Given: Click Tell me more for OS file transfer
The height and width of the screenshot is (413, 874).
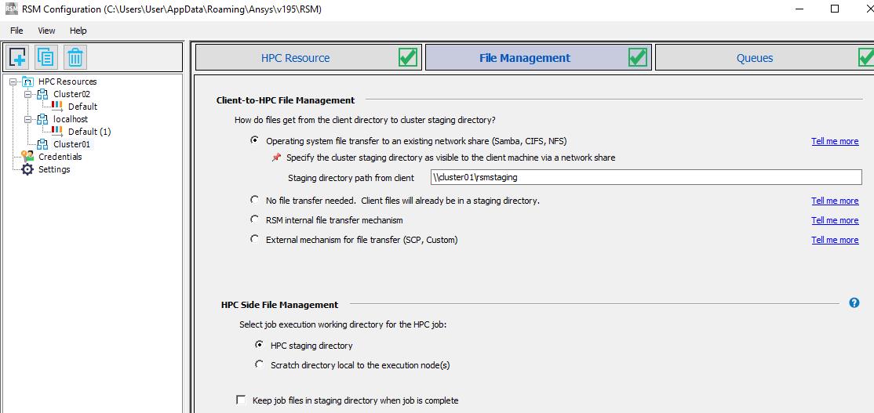Looking at the screenshot, I should click(835, 141).
